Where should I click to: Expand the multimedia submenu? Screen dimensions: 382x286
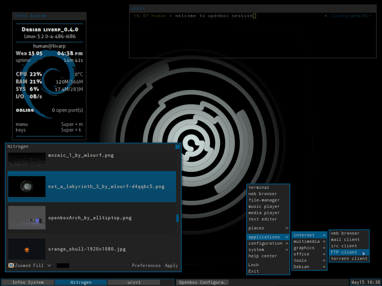point(309,241)
